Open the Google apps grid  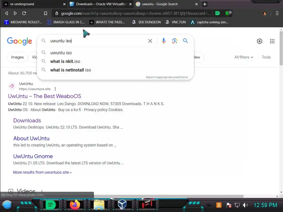click(272, 41)
